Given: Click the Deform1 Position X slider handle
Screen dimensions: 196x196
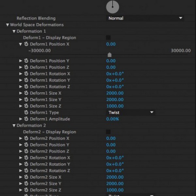Looking at the screenshot, I should pyautogui.click(x=109, y=55).
